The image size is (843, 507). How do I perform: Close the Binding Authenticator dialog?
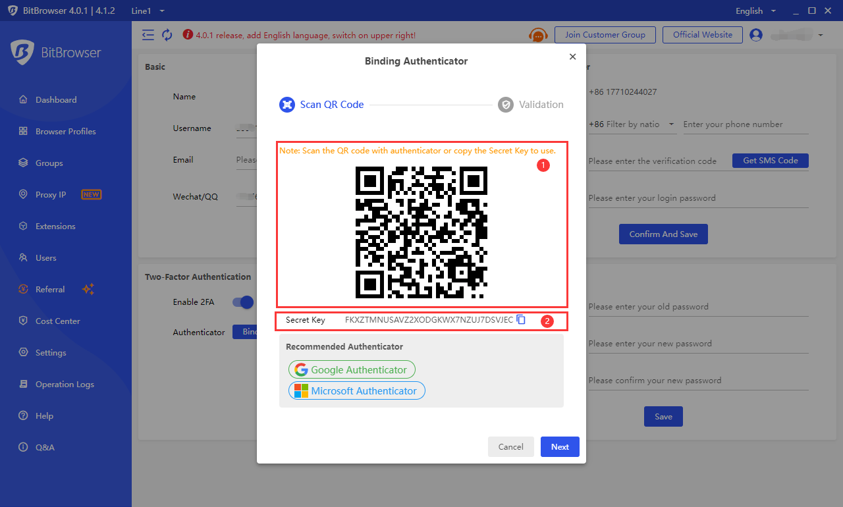[x=572, y=57]
